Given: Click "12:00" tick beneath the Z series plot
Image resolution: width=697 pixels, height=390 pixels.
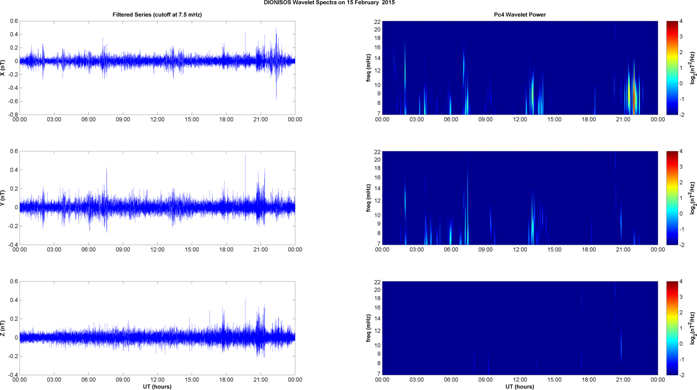Looking at the screenshot, I should point(157,379).
